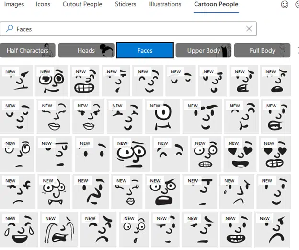Select heart-eyes face with gritted teeth
The height and width of the screenshot is (250, 299).
pos(275,154)
